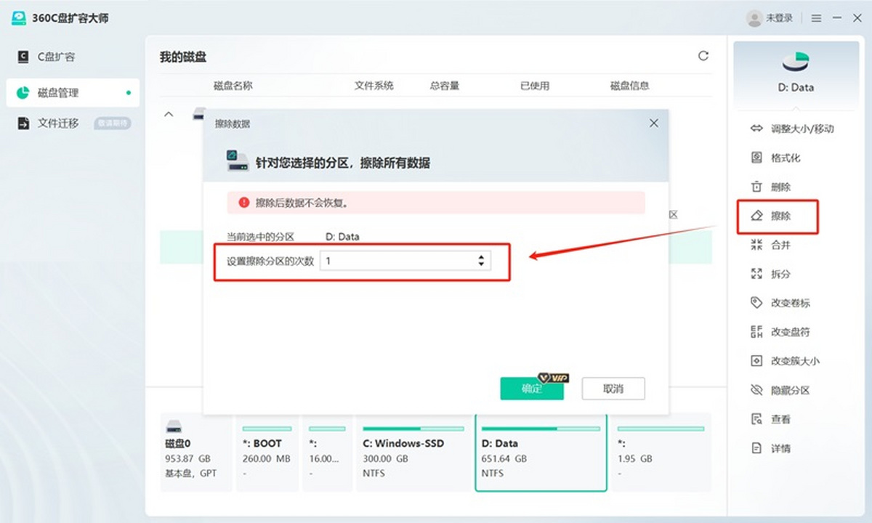Choose 改变卷标 operation

[x=780, y=303]
